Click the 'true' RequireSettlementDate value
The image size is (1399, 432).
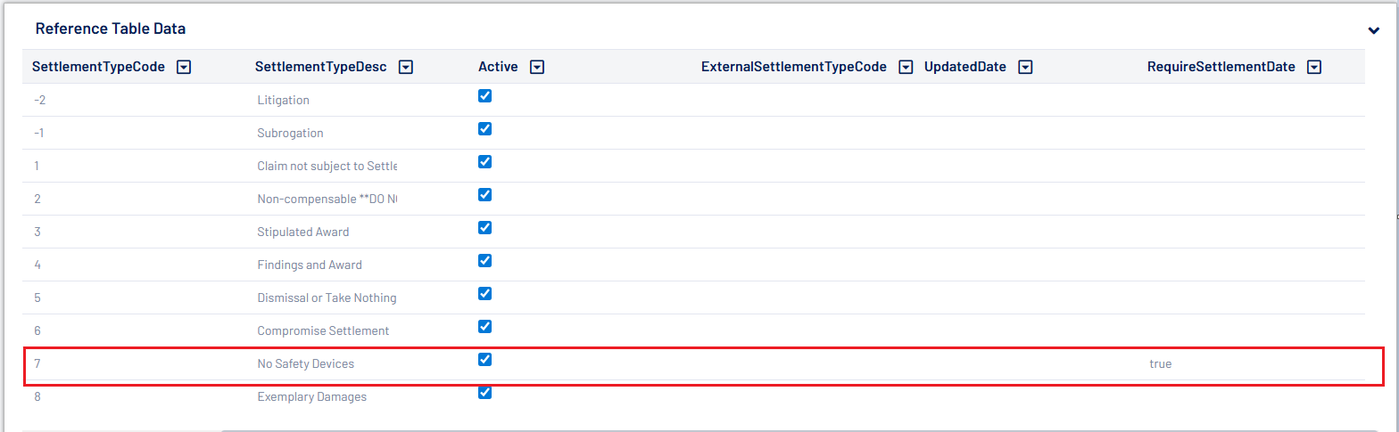point(1160,363)
